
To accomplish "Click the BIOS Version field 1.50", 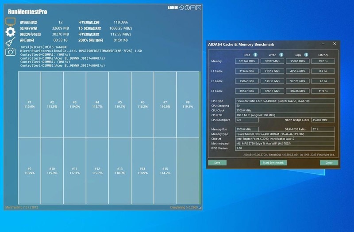I will pyautogui.click(x=285, y=148).
